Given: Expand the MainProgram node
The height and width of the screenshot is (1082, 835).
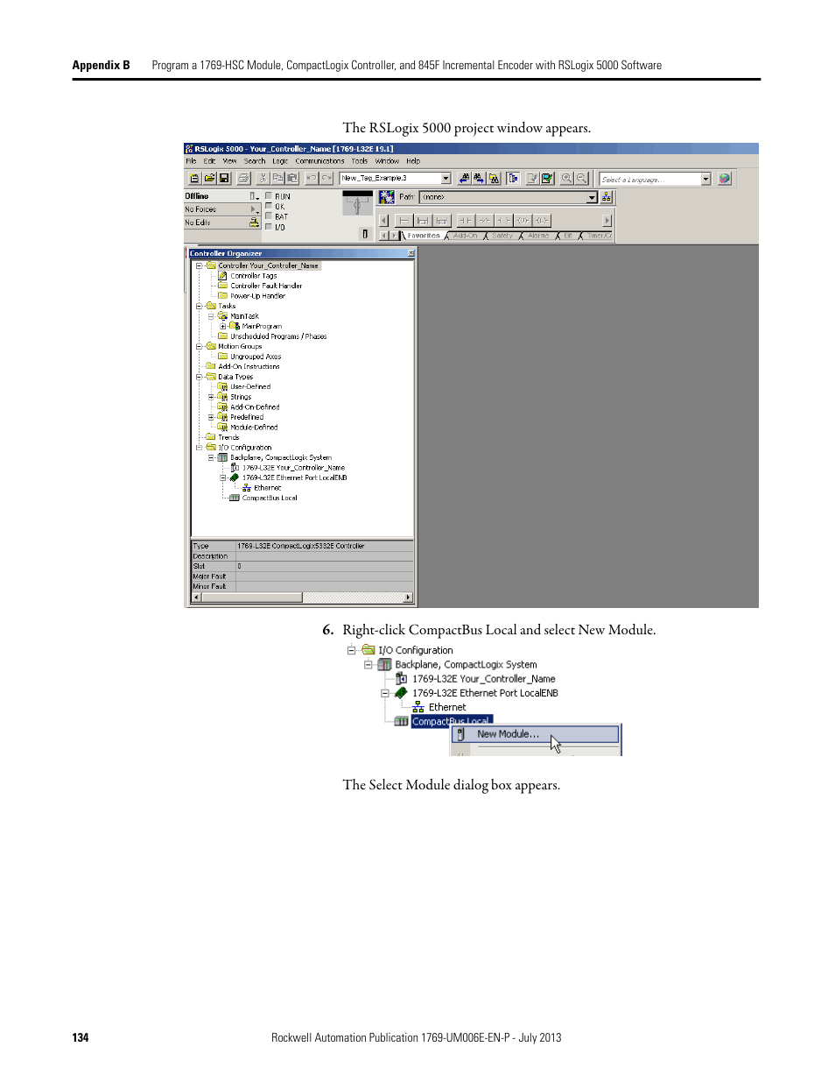Looking at the screenshot, I should 223,326.
